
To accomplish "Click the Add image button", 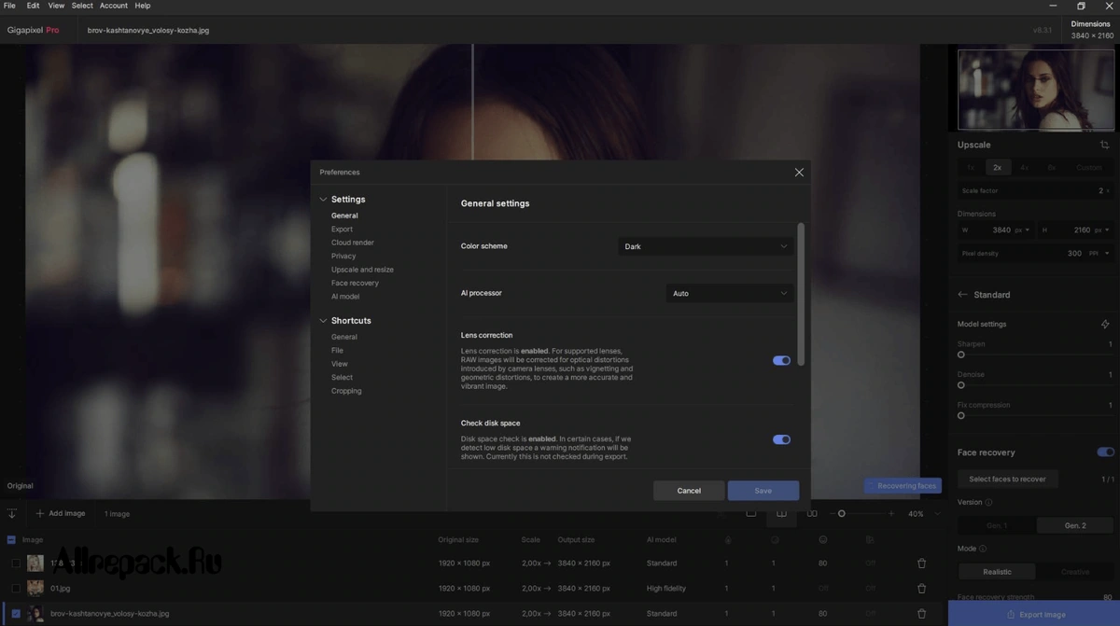I will (x=61, y=514).
